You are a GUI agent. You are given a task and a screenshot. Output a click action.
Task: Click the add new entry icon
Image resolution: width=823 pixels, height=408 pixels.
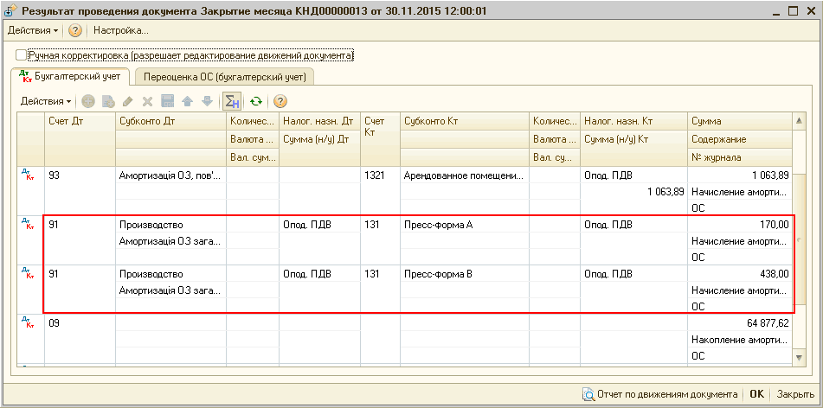tap(88, 101)
